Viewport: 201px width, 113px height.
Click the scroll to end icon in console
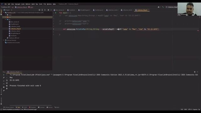click(x=7, y=83)
